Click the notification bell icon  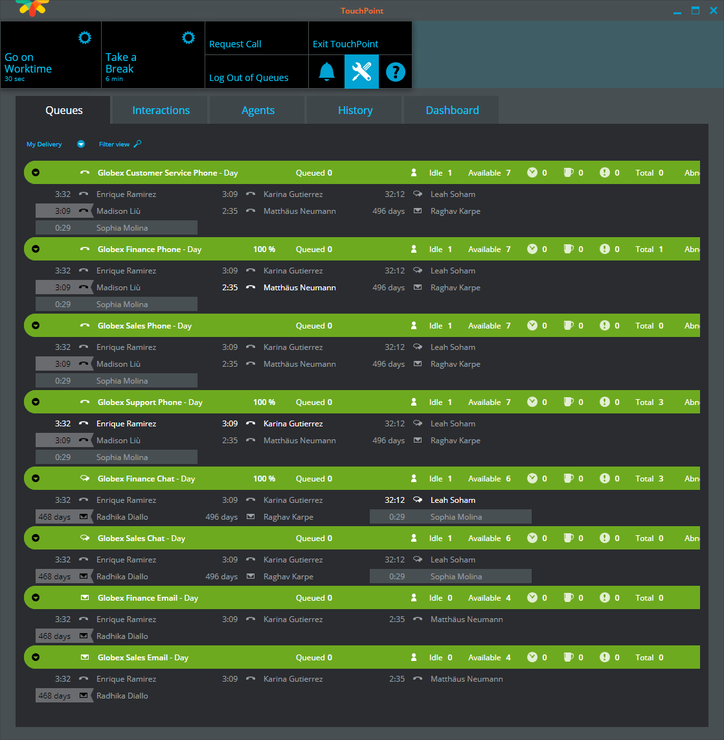pos(327,72)
